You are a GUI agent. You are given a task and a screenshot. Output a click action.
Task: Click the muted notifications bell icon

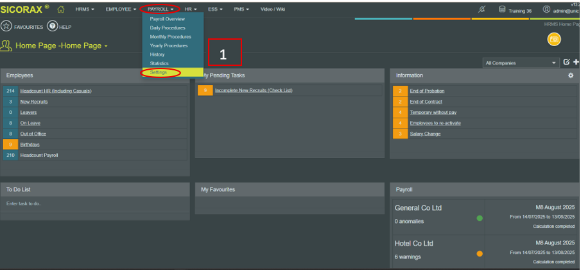482,10
